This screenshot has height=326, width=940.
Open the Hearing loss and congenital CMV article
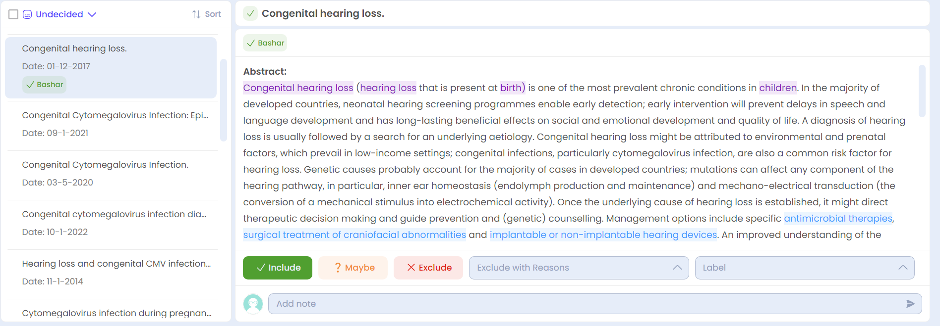pos(113,273)
